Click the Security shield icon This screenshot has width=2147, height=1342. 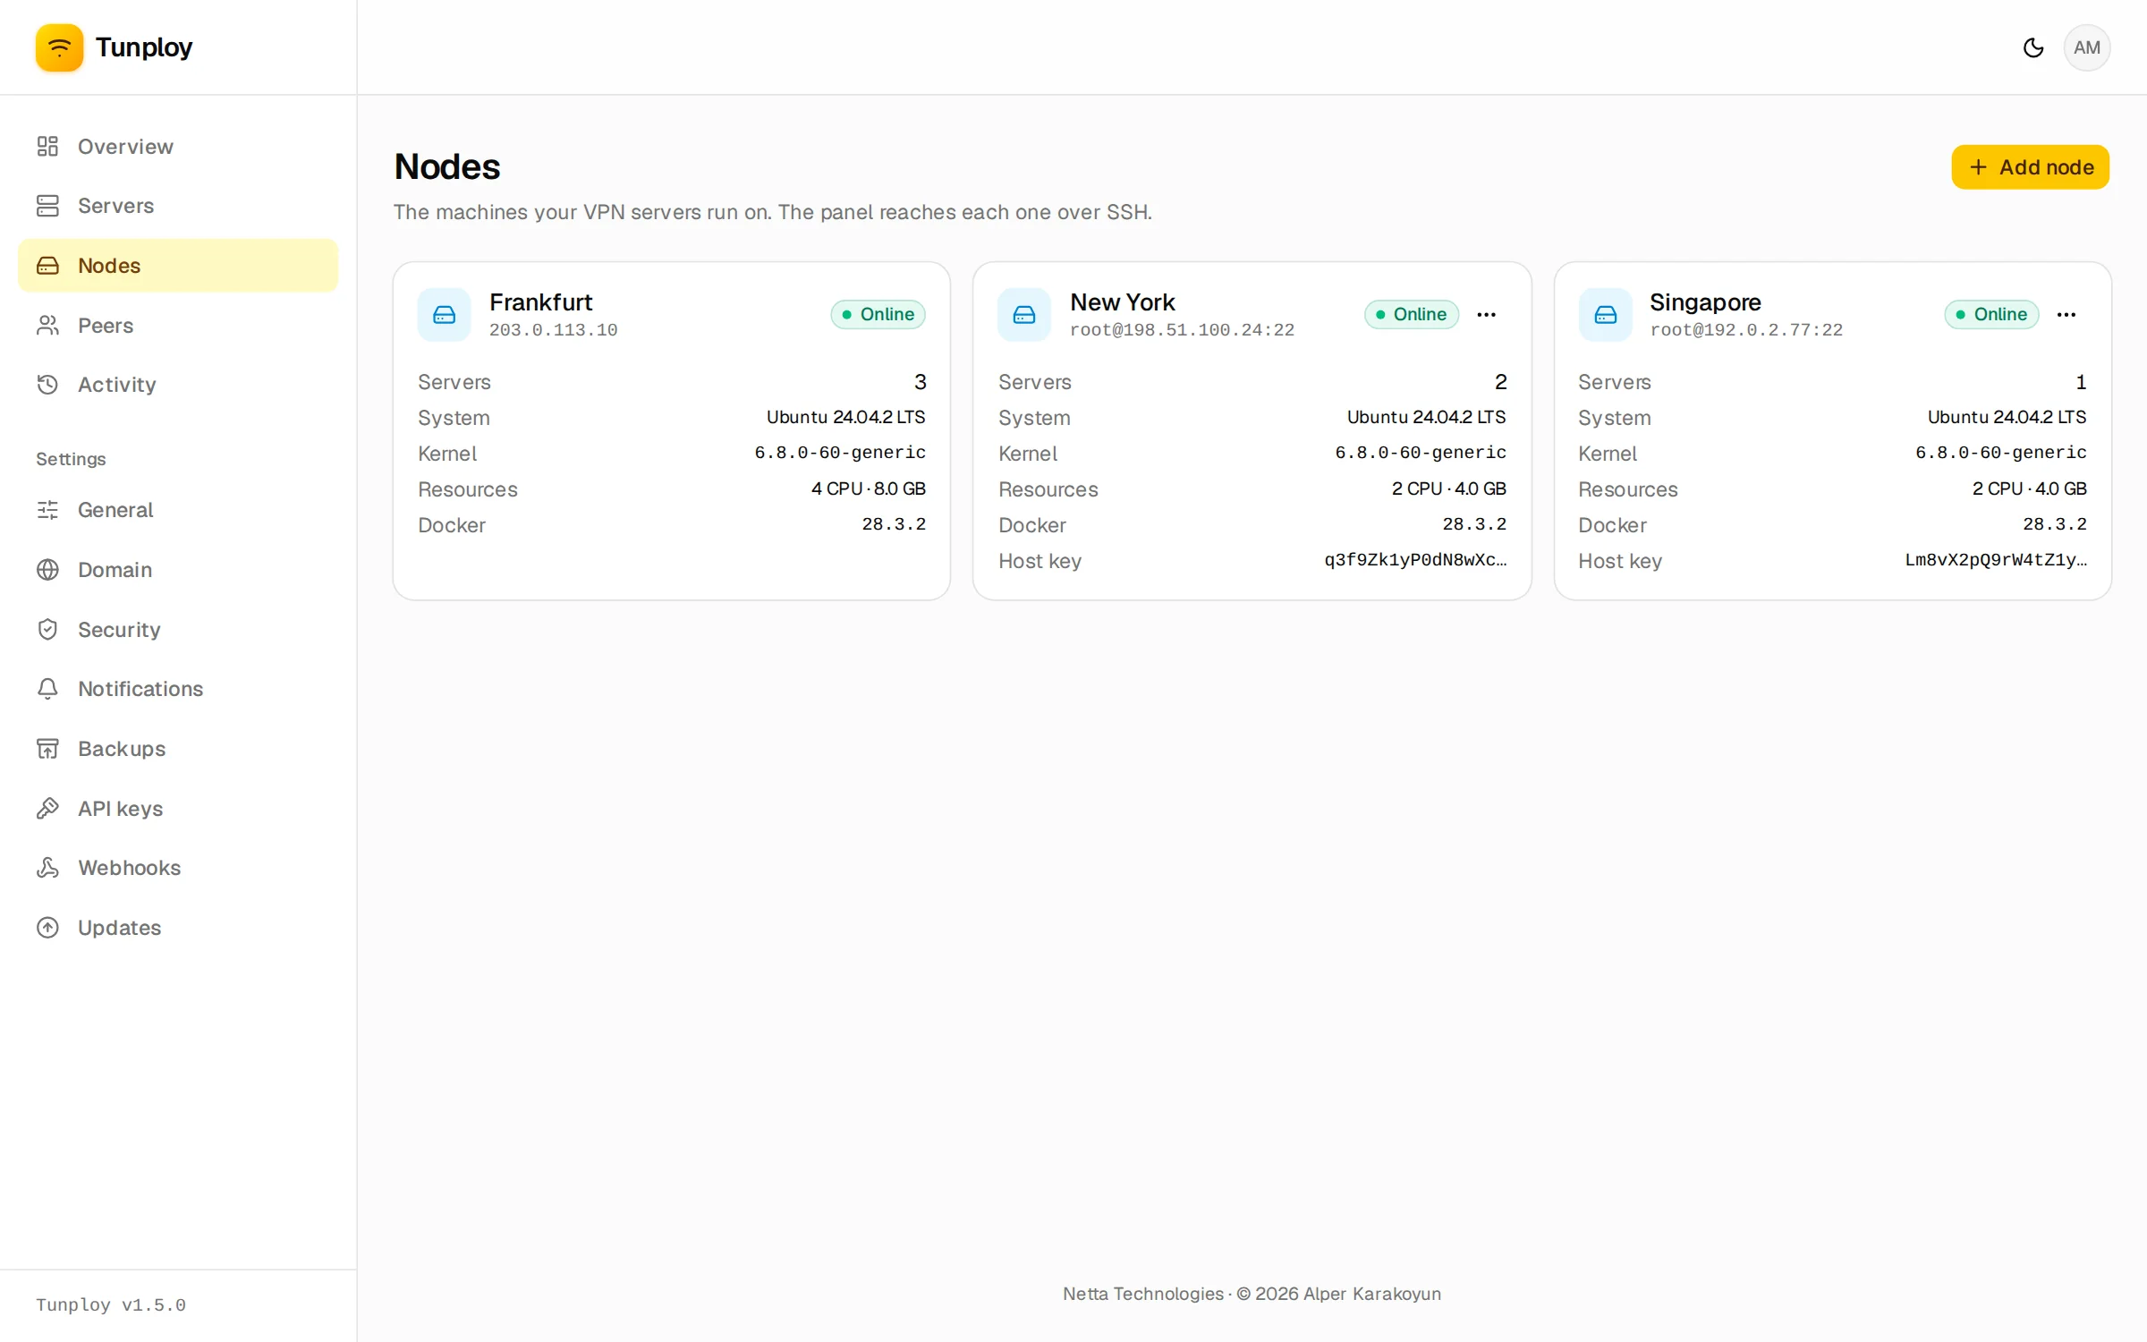pos(47,629)
